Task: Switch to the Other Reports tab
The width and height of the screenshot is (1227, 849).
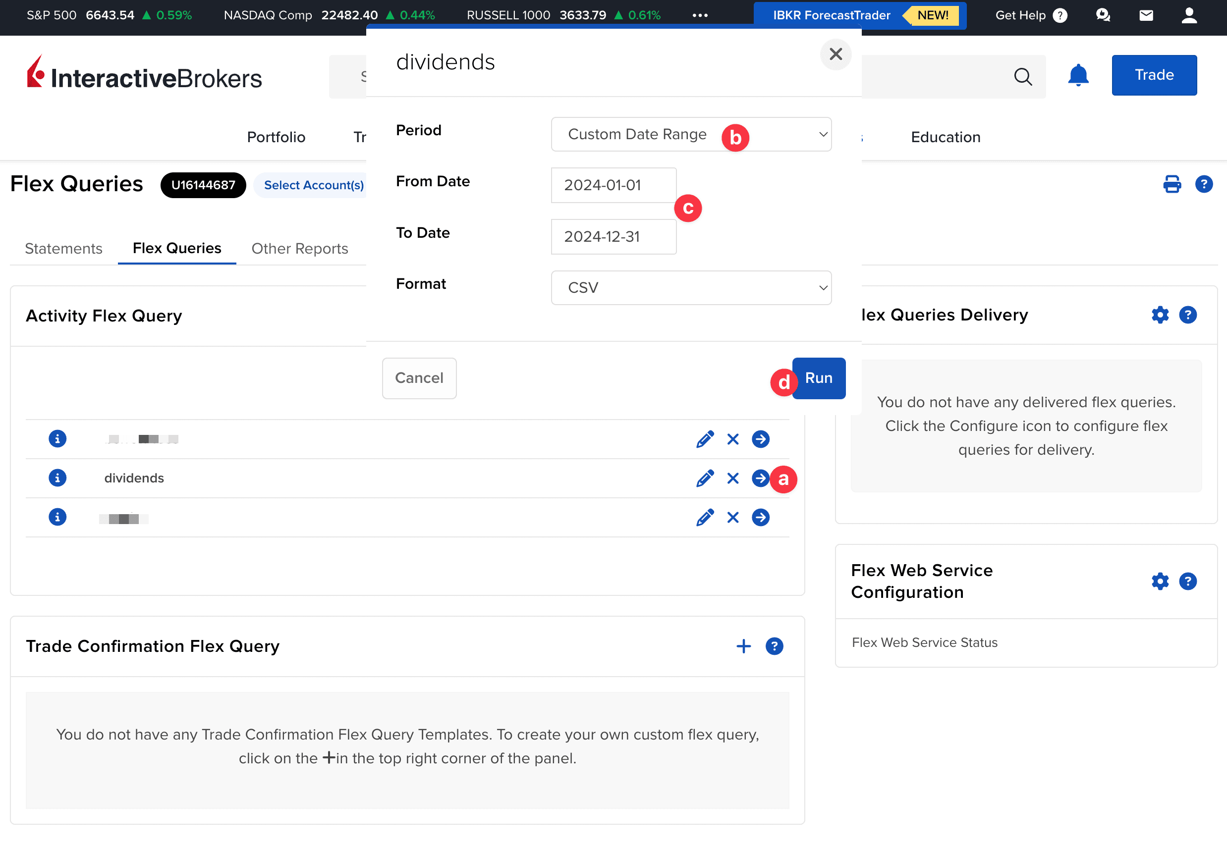Action: click(300, 249)
